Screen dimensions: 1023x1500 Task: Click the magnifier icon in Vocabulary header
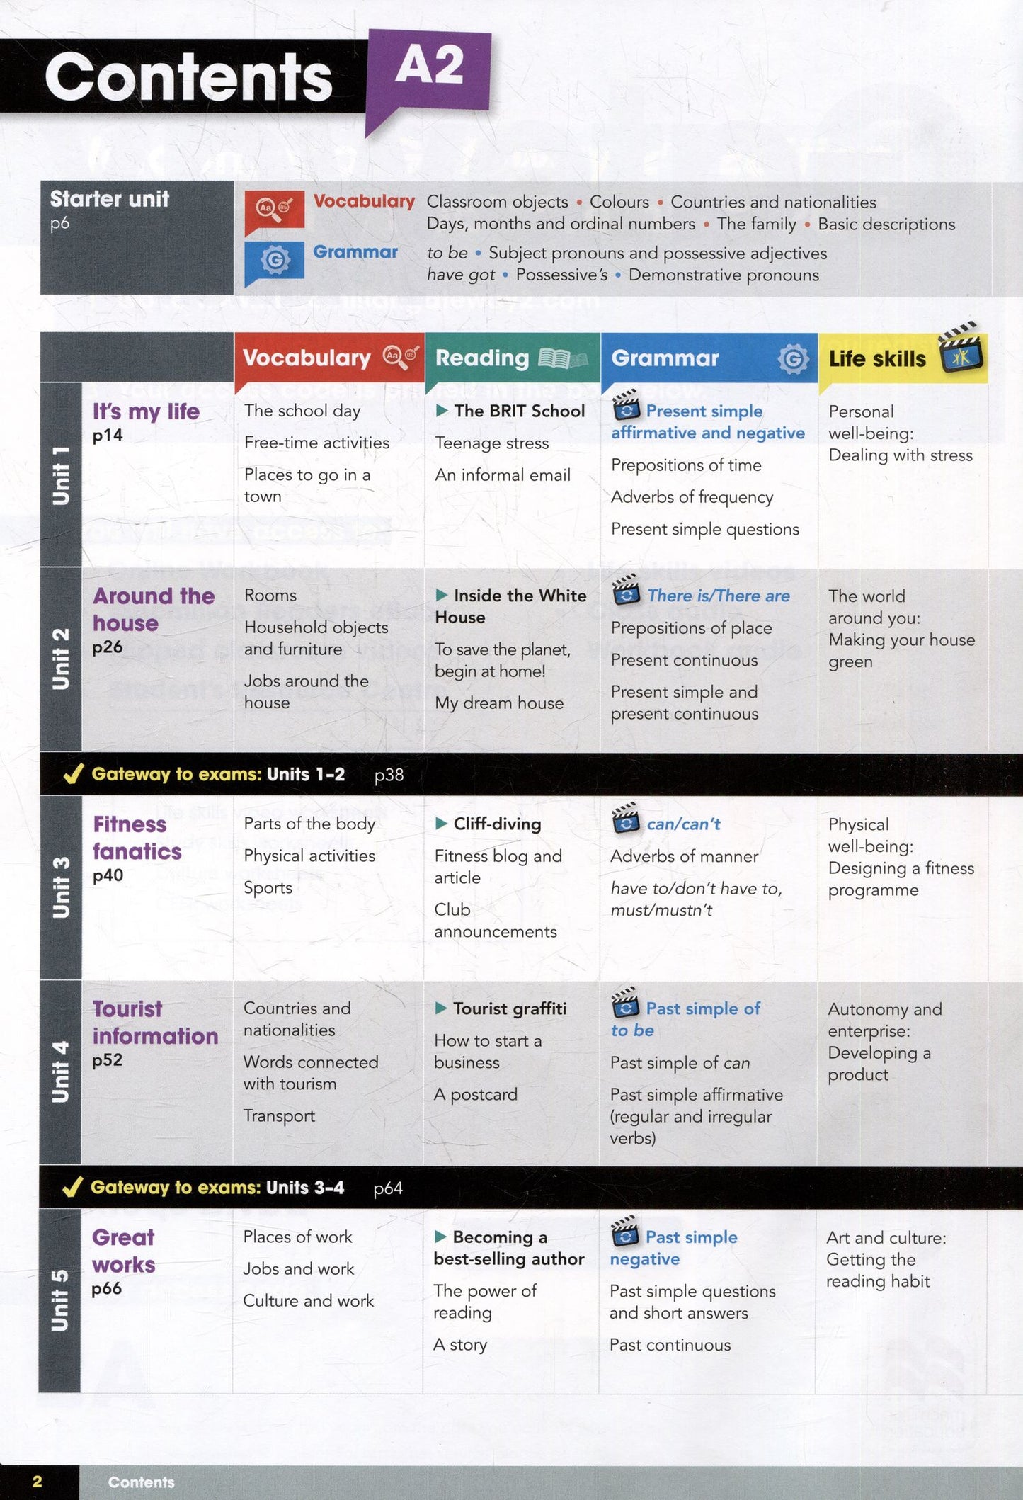click(x=401, y=356)
